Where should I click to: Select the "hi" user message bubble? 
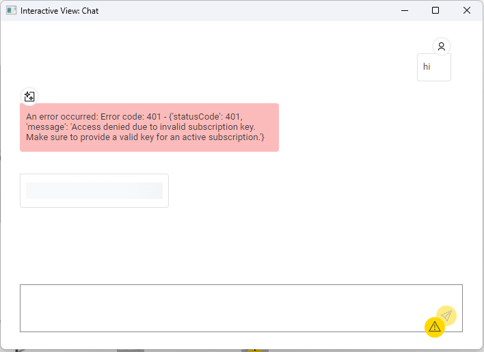click(433, 67)
